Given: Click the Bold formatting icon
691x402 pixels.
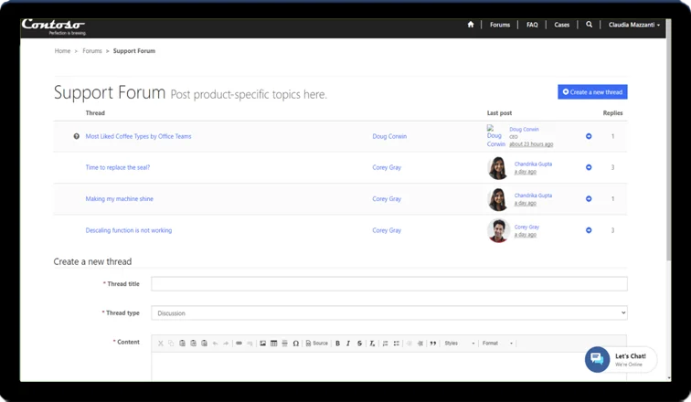Looking at the screenshot, I should pos(337,344).
